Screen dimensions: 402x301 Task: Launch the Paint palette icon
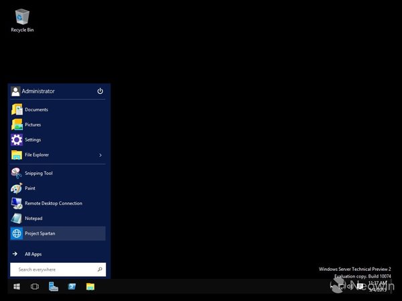tap(17, 188)
